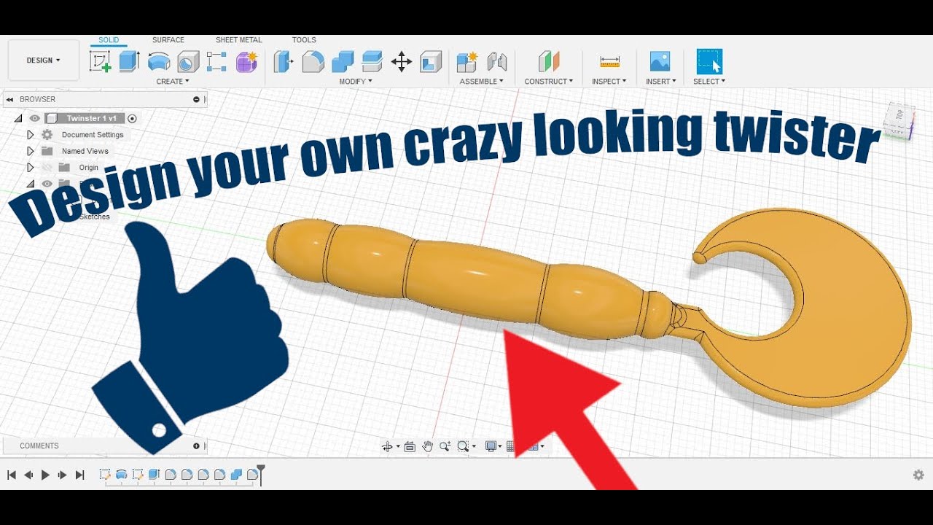The height and width of the screenshot is (525, 933).
Task: Open the CREATE dropdown menu
Action: coord(173,82)
